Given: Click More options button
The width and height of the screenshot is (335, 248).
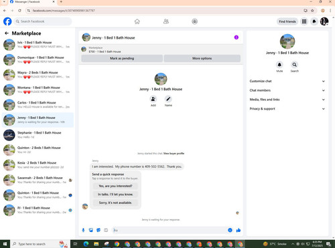Looking at the screenshot, I should point(202,58).
